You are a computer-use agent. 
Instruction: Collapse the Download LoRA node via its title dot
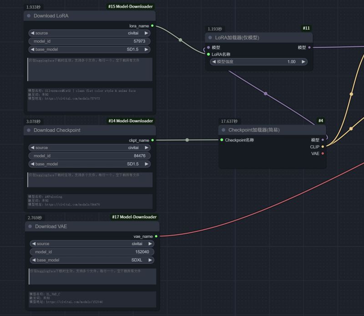(29, 16)
